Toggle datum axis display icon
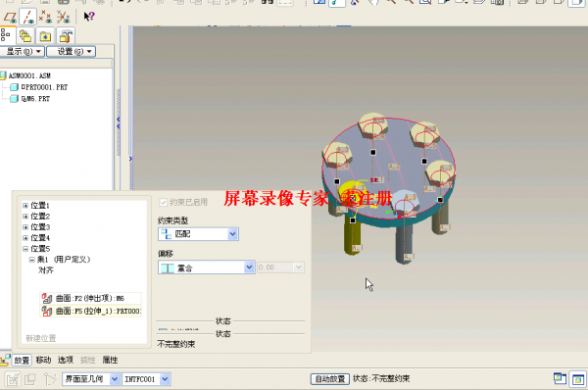The height and width of the screenshot is (390, 588). pyautogui.click(x=28, y=17)
